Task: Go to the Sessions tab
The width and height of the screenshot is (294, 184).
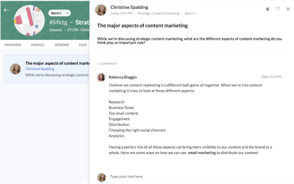Action: point(62,45)
